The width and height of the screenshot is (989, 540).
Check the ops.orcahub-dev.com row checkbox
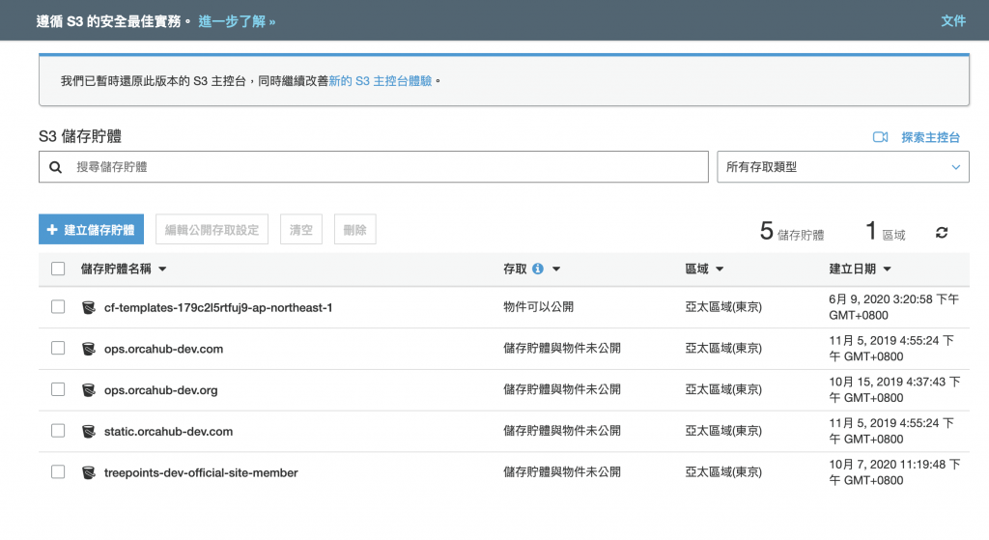(58, 348)
